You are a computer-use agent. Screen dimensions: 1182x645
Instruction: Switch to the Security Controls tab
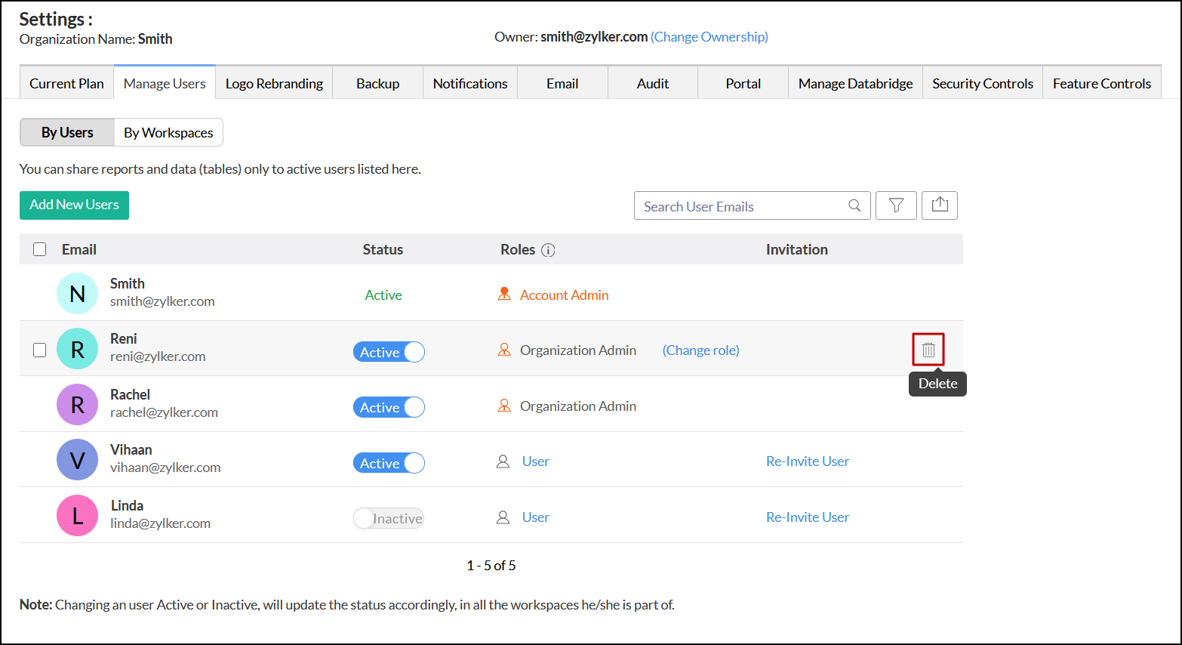coord(982,83)
